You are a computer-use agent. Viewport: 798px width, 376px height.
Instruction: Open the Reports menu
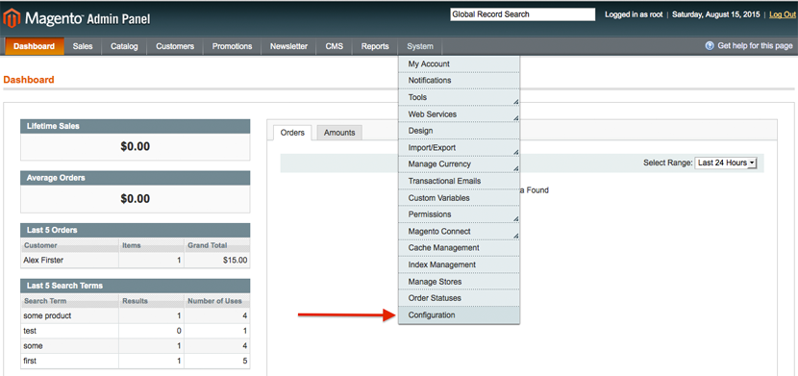pos(375,46)
